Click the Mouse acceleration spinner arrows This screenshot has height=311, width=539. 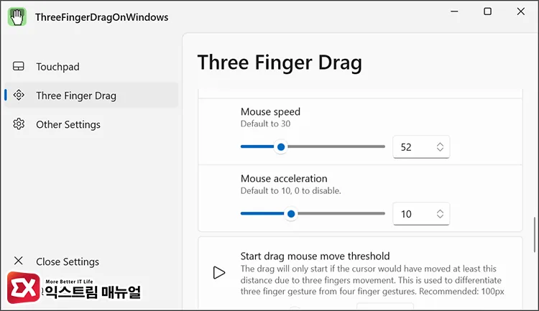(440, 214)
